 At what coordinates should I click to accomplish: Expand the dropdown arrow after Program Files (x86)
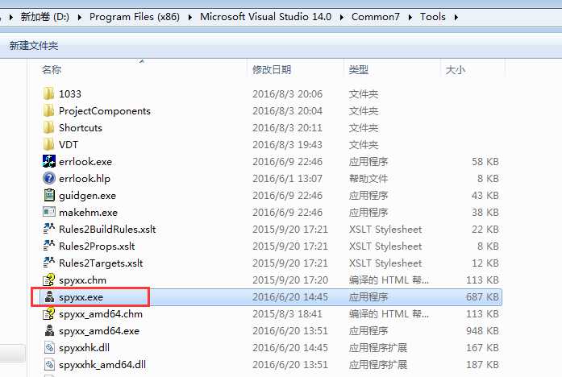[x=190, y=17]
